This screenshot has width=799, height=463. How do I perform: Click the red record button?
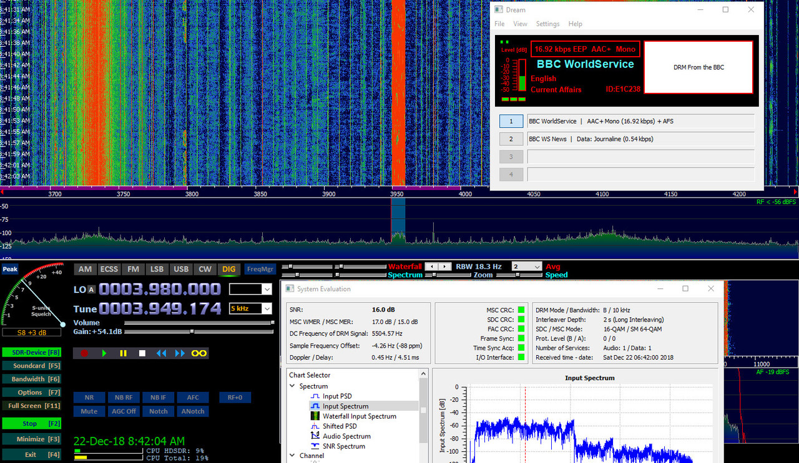[85, 353]
